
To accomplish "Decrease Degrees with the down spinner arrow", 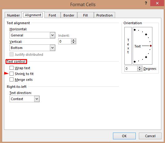I will pos(139,70).
